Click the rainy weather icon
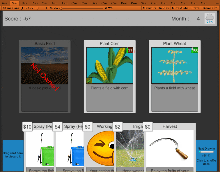The height and width of the screenshot is (172, 220). click(210, 19)
